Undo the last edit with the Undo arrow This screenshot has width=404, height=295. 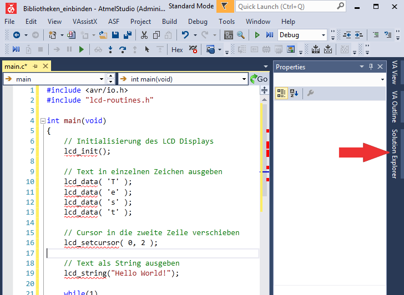185,35
